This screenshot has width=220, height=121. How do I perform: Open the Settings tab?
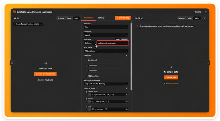click(101, 18)
